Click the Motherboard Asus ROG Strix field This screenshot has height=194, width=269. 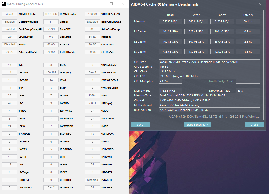pos(209,105)
